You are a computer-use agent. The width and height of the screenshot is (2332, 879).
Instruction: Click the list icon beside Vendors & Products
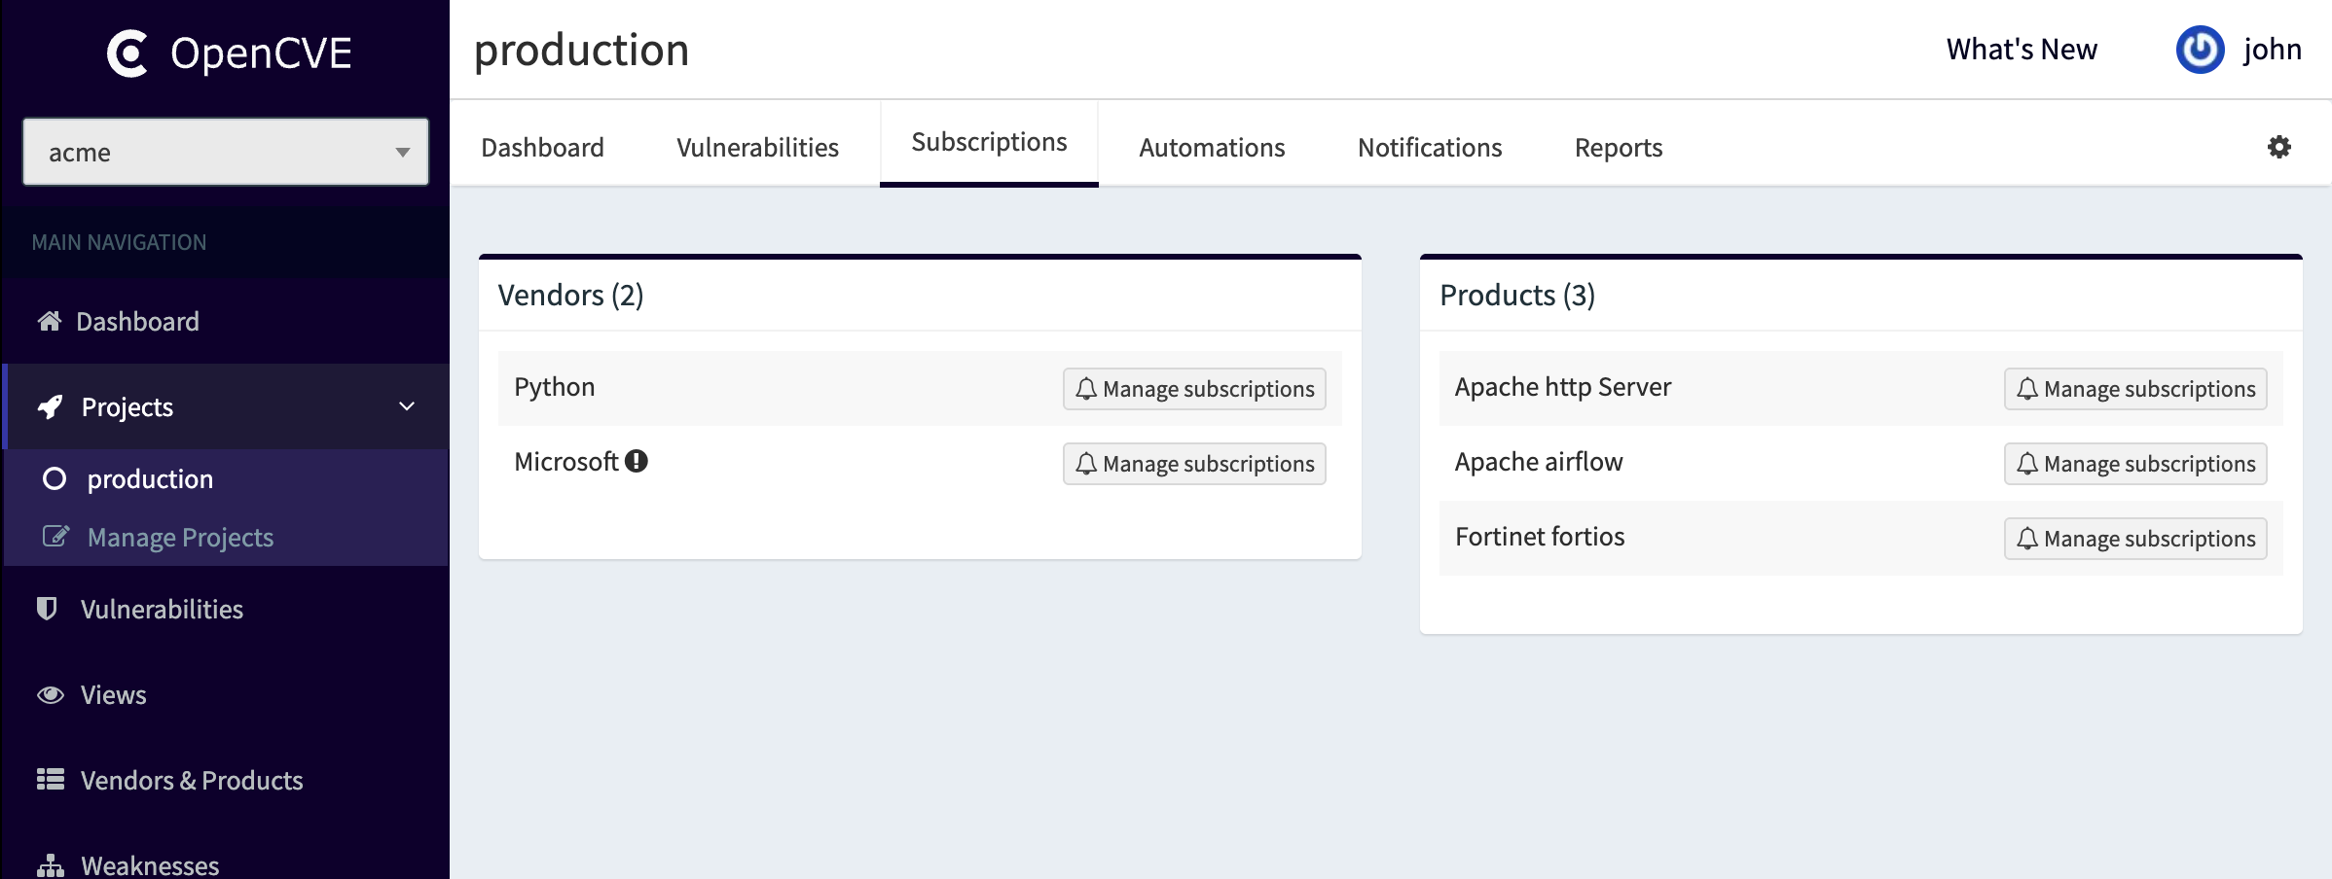pos(51,780)
